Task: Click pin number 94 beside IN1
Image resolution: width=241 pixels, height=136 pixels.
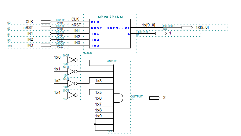Action: [9, 34]
